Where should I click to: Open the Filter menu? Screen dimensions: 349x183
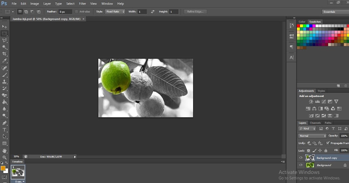[x=82, y=3]
